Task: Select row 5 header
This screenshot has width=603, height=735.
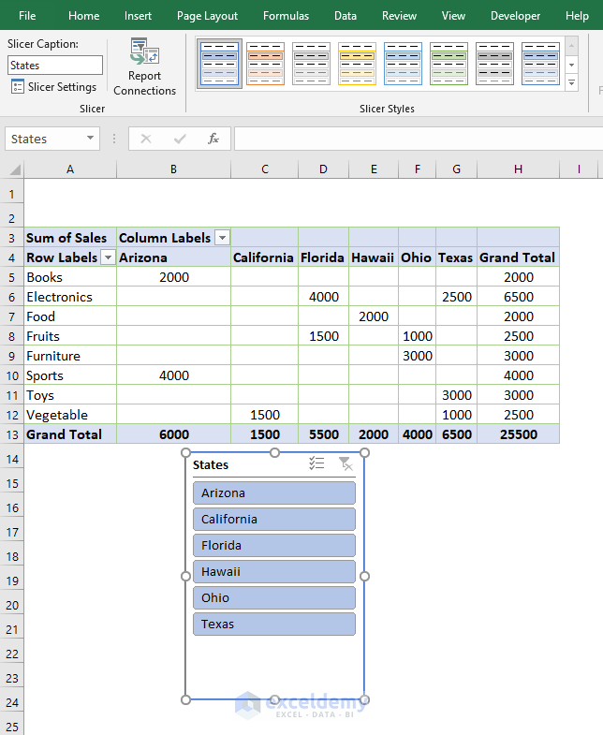Action: [x=12, y=277]
